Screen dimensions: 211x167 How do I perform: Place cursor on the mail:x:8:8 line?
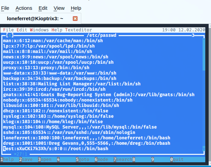click(x=48, y=51)
